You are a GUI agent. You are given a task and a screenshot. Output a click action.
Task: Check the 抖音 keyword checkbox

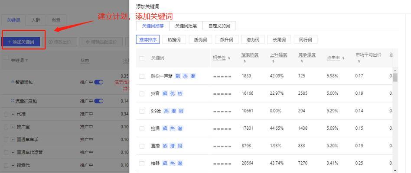pos(142,94)
